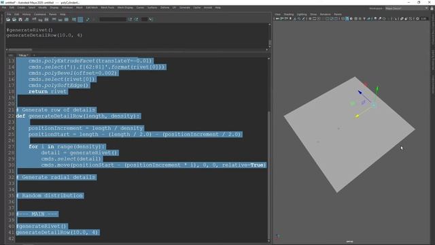Click the Source Script icon in Script Editor
Viewport: 435px width, 245px height.
(14, 20)
